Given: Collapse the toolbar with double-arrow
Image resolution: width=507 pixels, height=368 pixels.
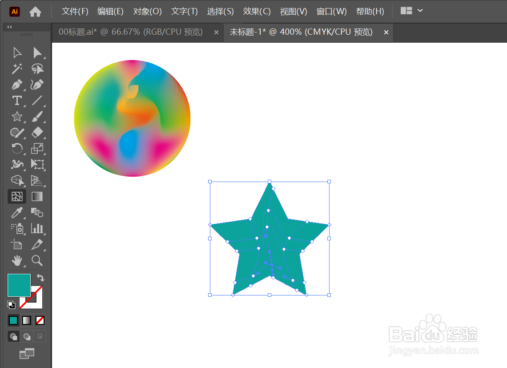Looking at the screenshot, I should (x=9, y=27).
